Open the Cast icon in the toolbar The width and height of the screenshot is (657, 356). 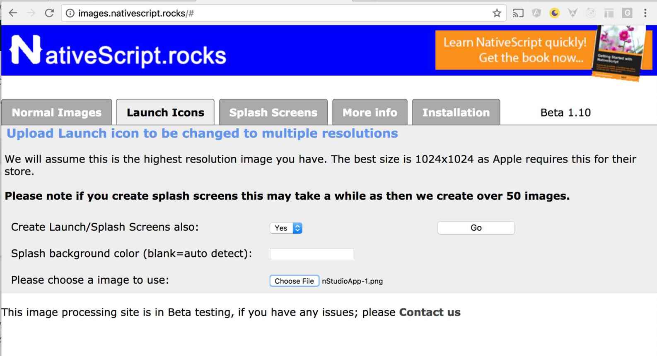(x=518, y=13)
